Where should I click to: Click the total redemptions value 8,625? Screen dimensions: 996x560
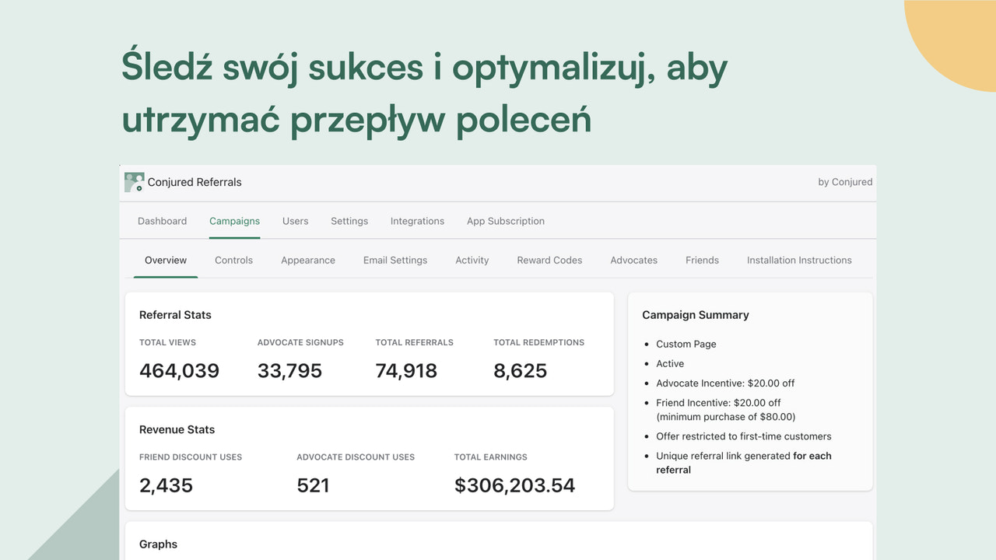tap(520, 371)
